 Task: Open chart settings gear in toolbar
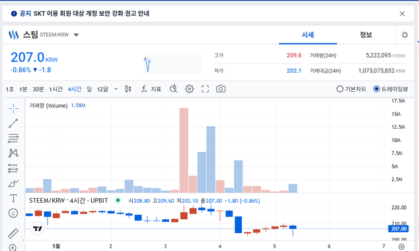(190, 89)
